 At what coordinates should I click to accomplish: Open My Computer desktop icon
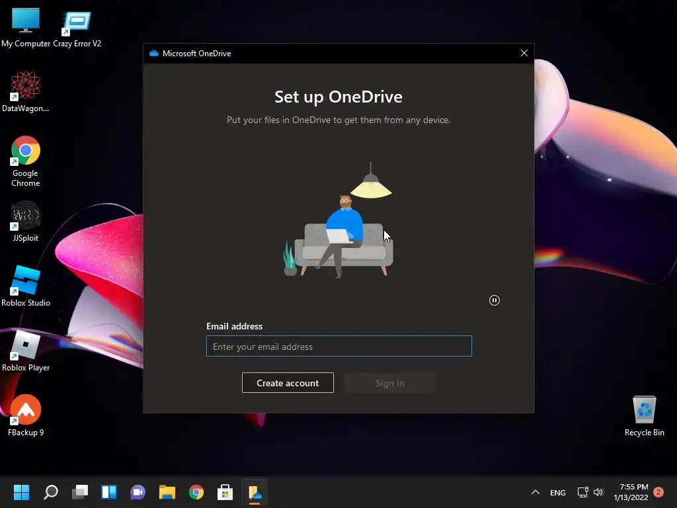coord(26,26)
